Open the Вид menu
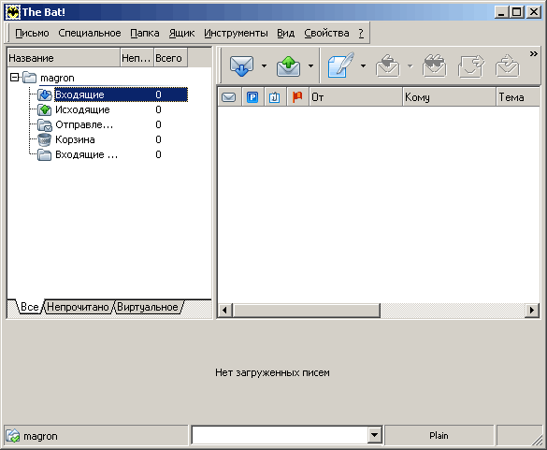This screenshot has height=450, width=547. click(x=286, y=33)
